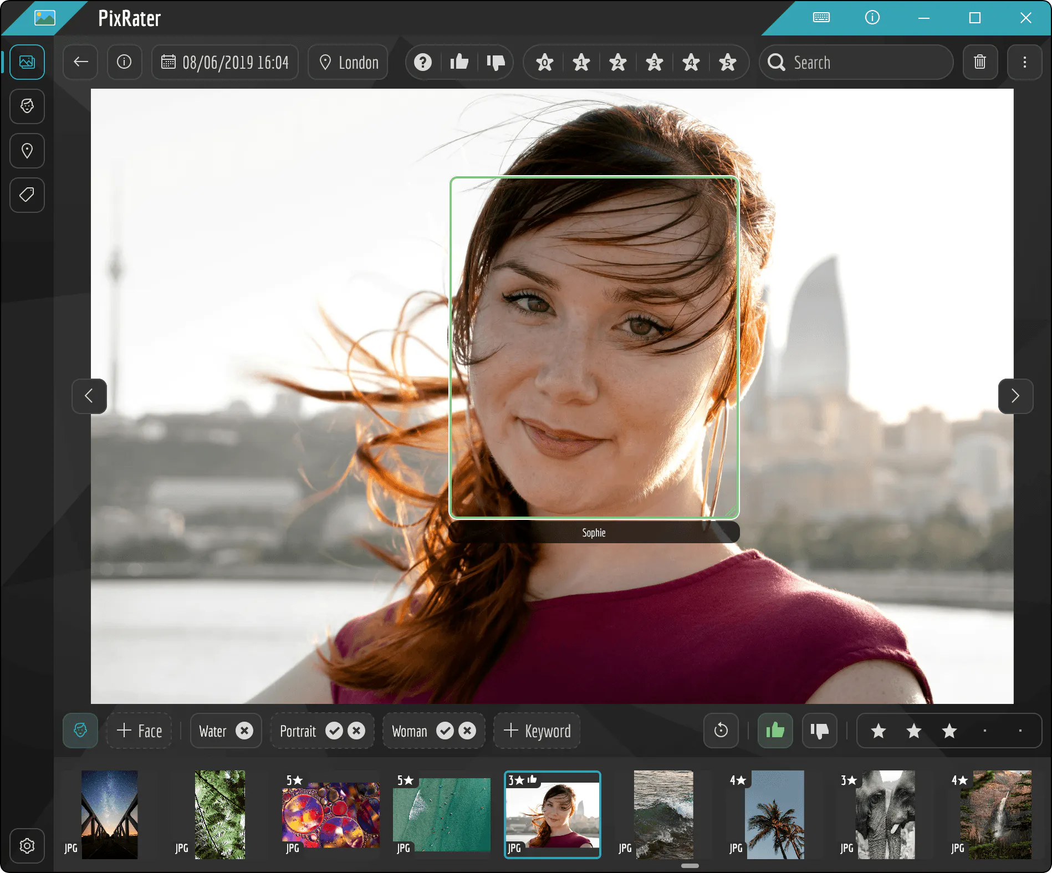Image resolution: width=1052 pixels, height=873 pixels.
Task: Show image info in top toolbar
Action: [x=124, y=62]
